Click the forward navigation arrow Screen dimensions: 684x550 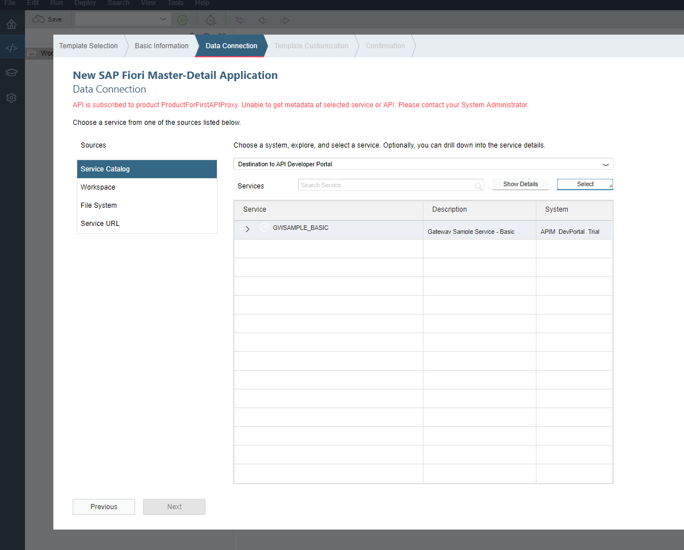284,20
